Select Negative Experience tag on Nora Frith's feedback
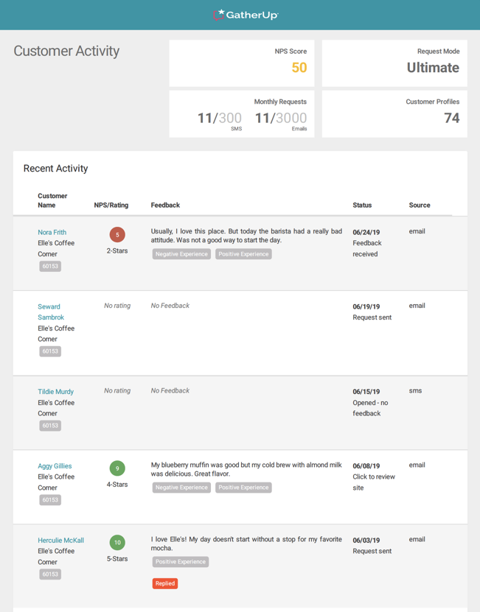 [181, 254]
